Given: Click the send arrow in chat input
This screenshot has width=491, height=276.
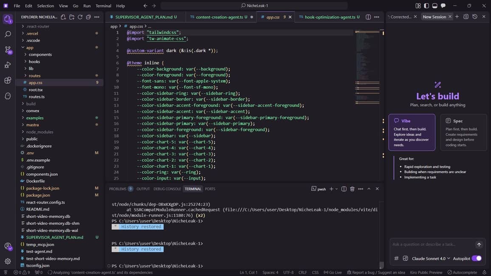Looking at the screenshot, I should (479, 245).
